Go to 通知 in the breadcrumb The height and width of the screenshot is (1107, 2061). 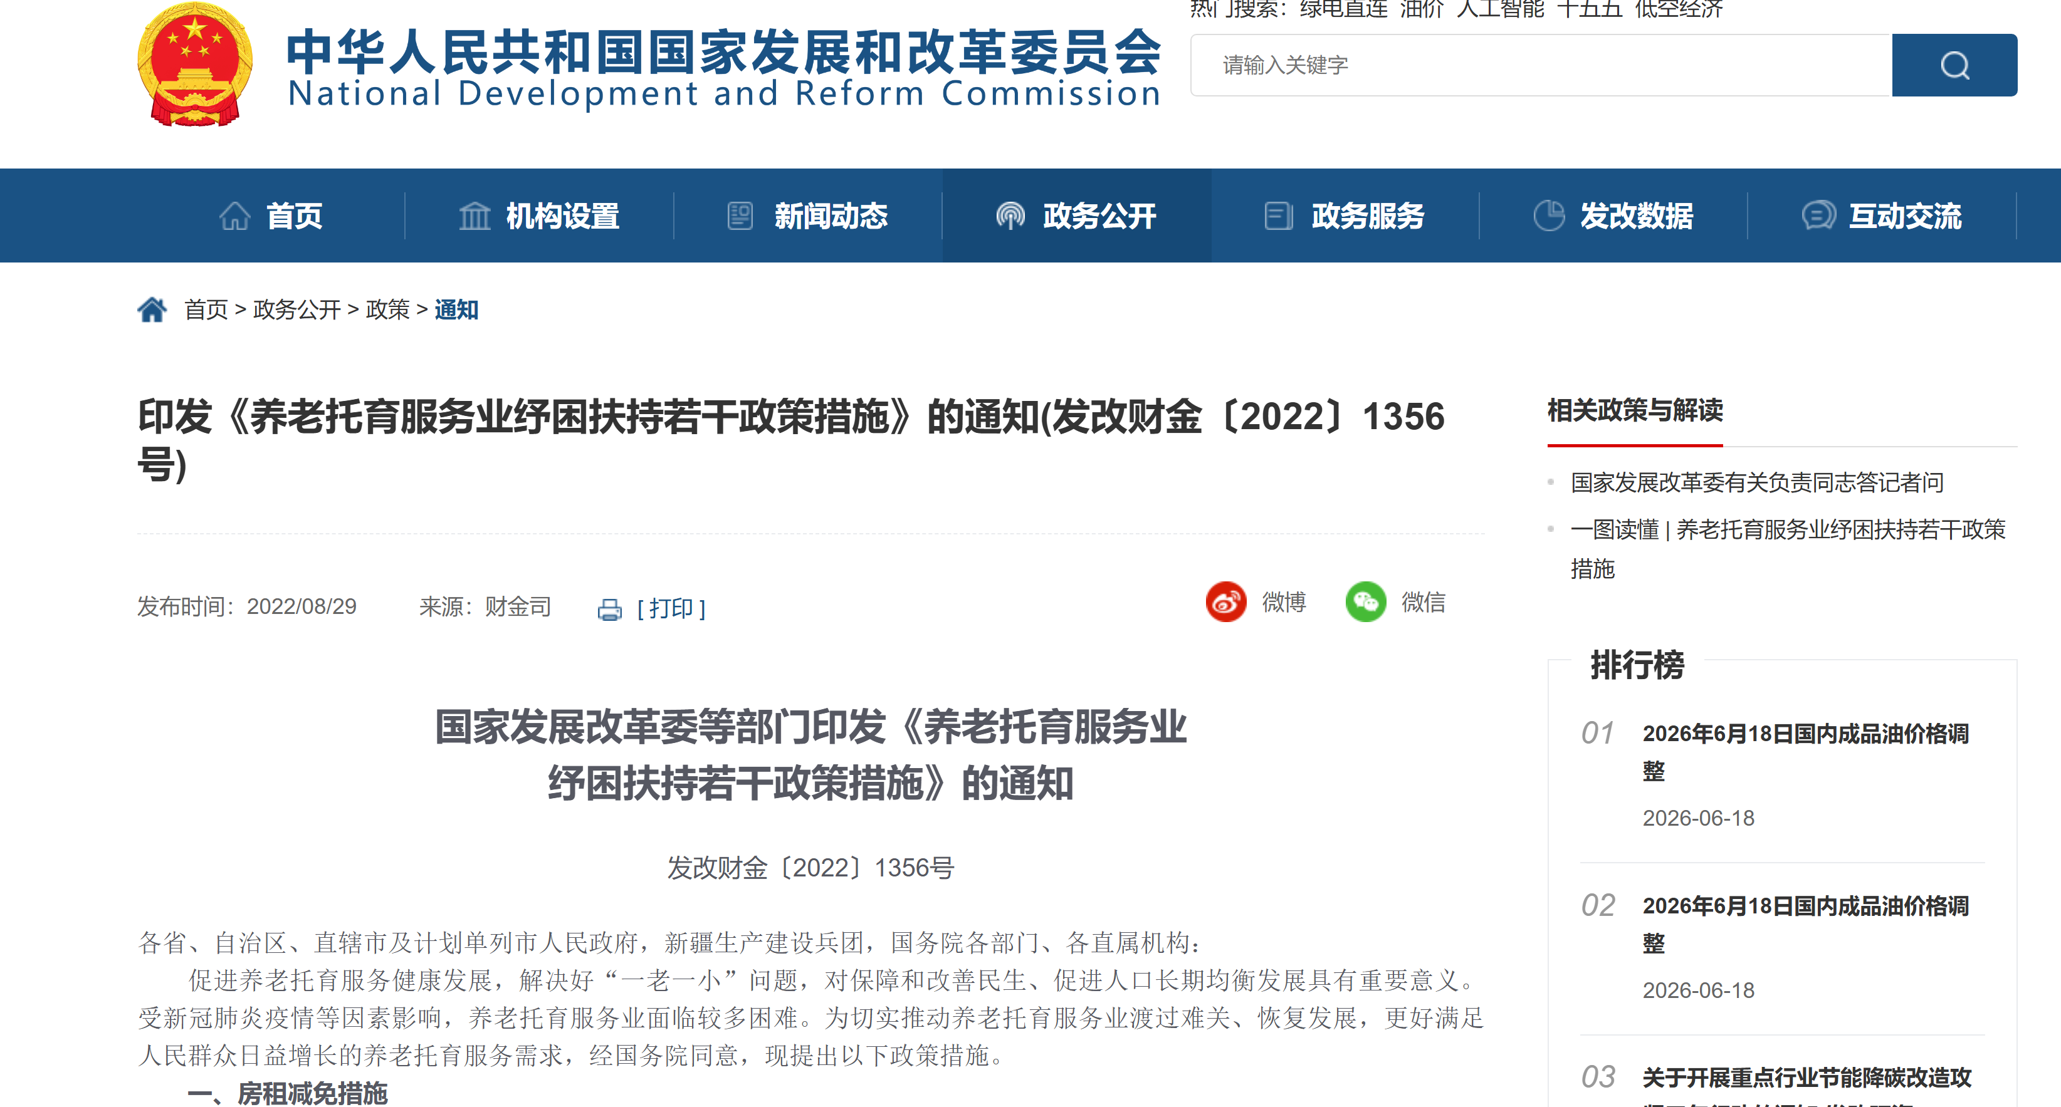(x=456, y=309)
